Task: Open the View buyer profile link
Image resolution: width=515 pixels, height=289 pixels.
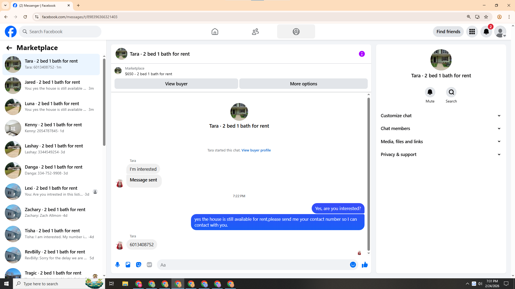Action: point(256,150)
